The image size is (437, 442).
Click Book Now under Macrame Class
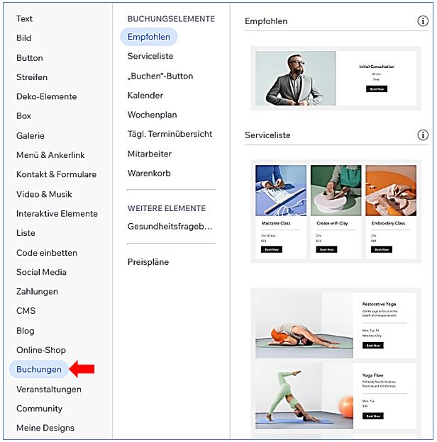coord(272,249)
